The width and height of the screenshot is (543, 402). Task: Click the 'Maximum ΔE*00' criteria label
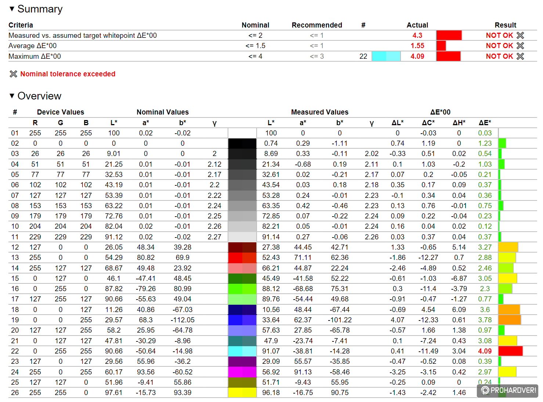[35, 56]
